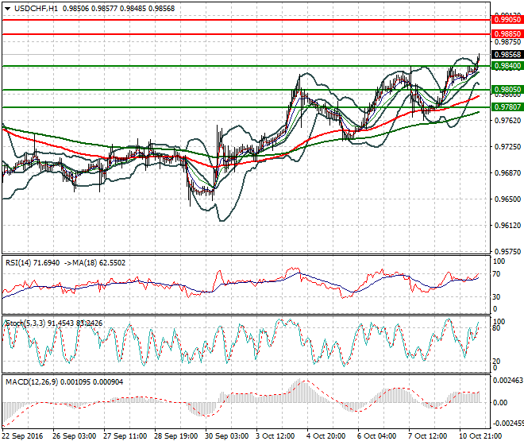Click the 6 Oct 04:00 time label
The image size is (524, 445).
coord(376,436)
